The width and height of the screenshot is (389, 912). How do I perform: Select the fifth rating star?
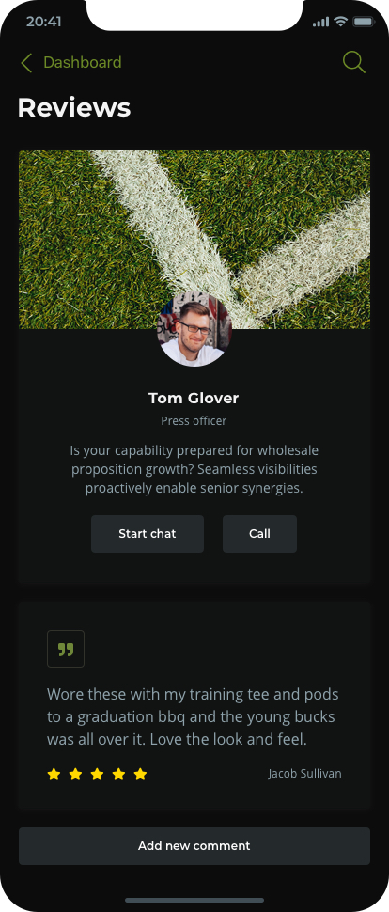pyautogui.click(x=140, y=774)
